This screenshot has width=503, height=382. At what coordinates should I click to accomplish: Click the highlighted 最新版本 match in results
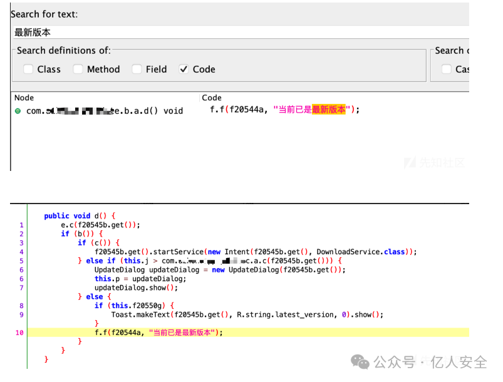(329, 110)
